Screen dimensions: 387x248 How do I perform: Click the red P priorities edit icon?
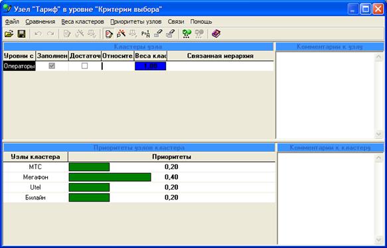click(109, 34)
